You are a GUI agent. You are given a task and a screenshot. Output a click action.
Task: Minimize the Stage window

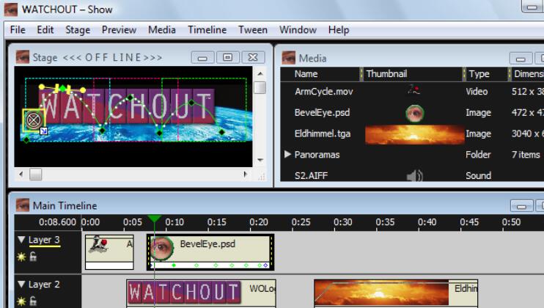pos(202,58)
